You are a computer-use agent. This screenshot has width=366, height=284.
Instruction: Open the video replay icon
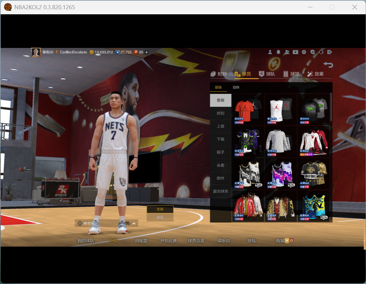[296, 52]
